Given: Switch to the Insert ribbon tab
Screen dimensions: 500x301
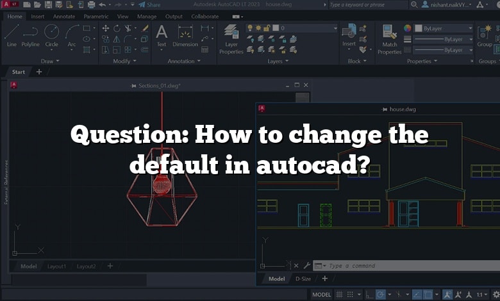Looking at the screenshot, I should pyautogui.click(x=38, y=16).
